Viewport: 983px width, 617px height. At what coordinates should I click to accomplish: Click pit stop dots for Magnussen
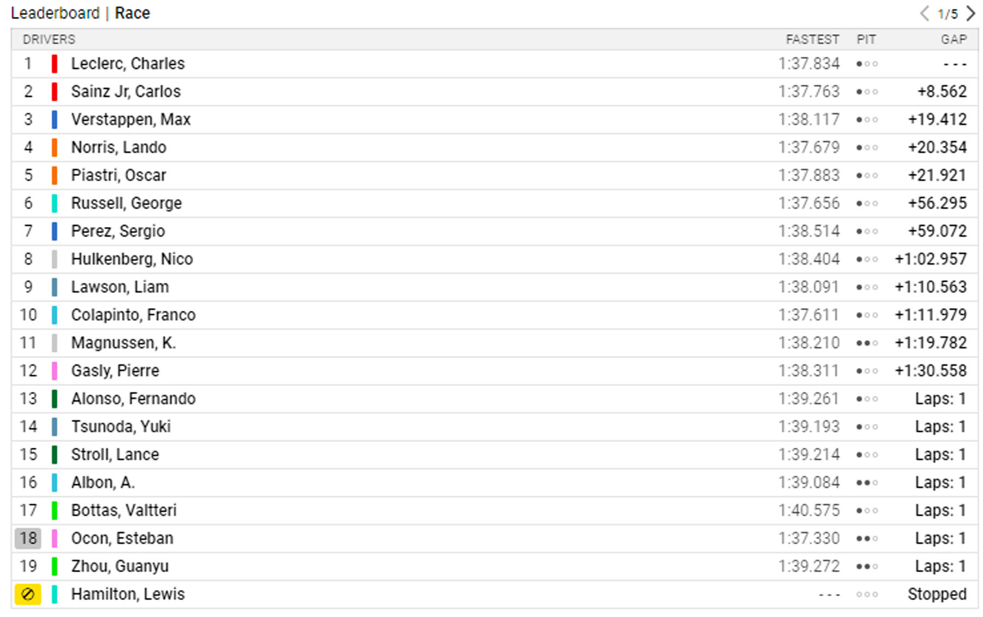[x=867, y=343]
